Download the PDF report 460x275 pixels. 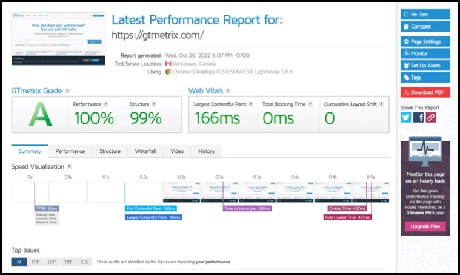(x=425, y=92)
